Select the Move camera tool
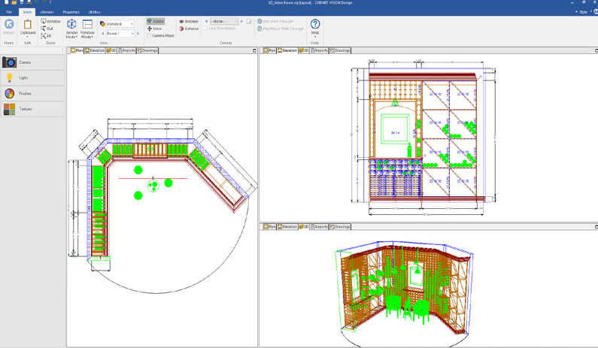The width and height of the screenshot is (598, 348). tap(155, 29)
